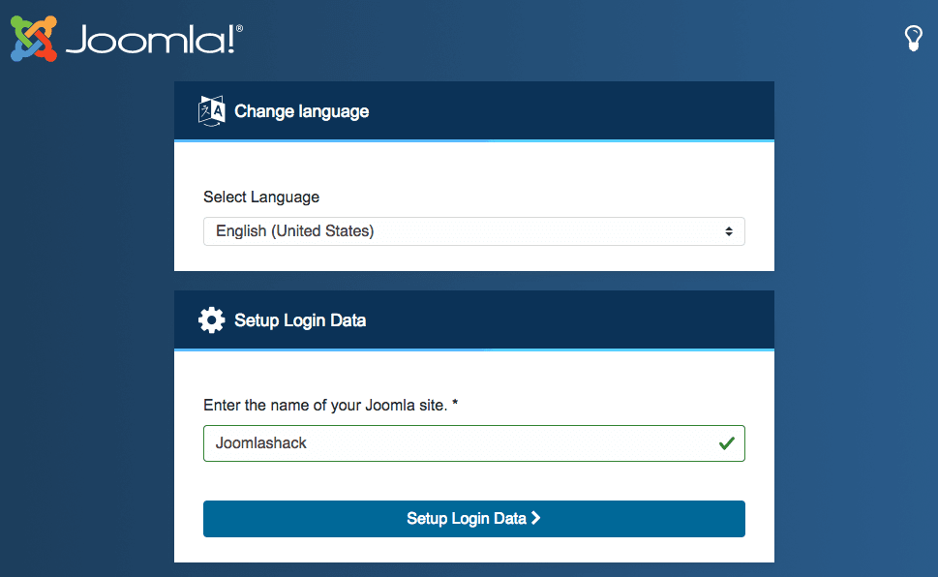Click the Change language translate icon
Screen dimensions: 938x577
[x=212, y=110]
